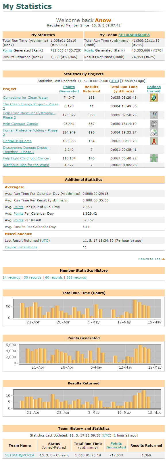
Task: Click the Help Cure Muscular Dystrophy badge icon
Action: point(154,115)
